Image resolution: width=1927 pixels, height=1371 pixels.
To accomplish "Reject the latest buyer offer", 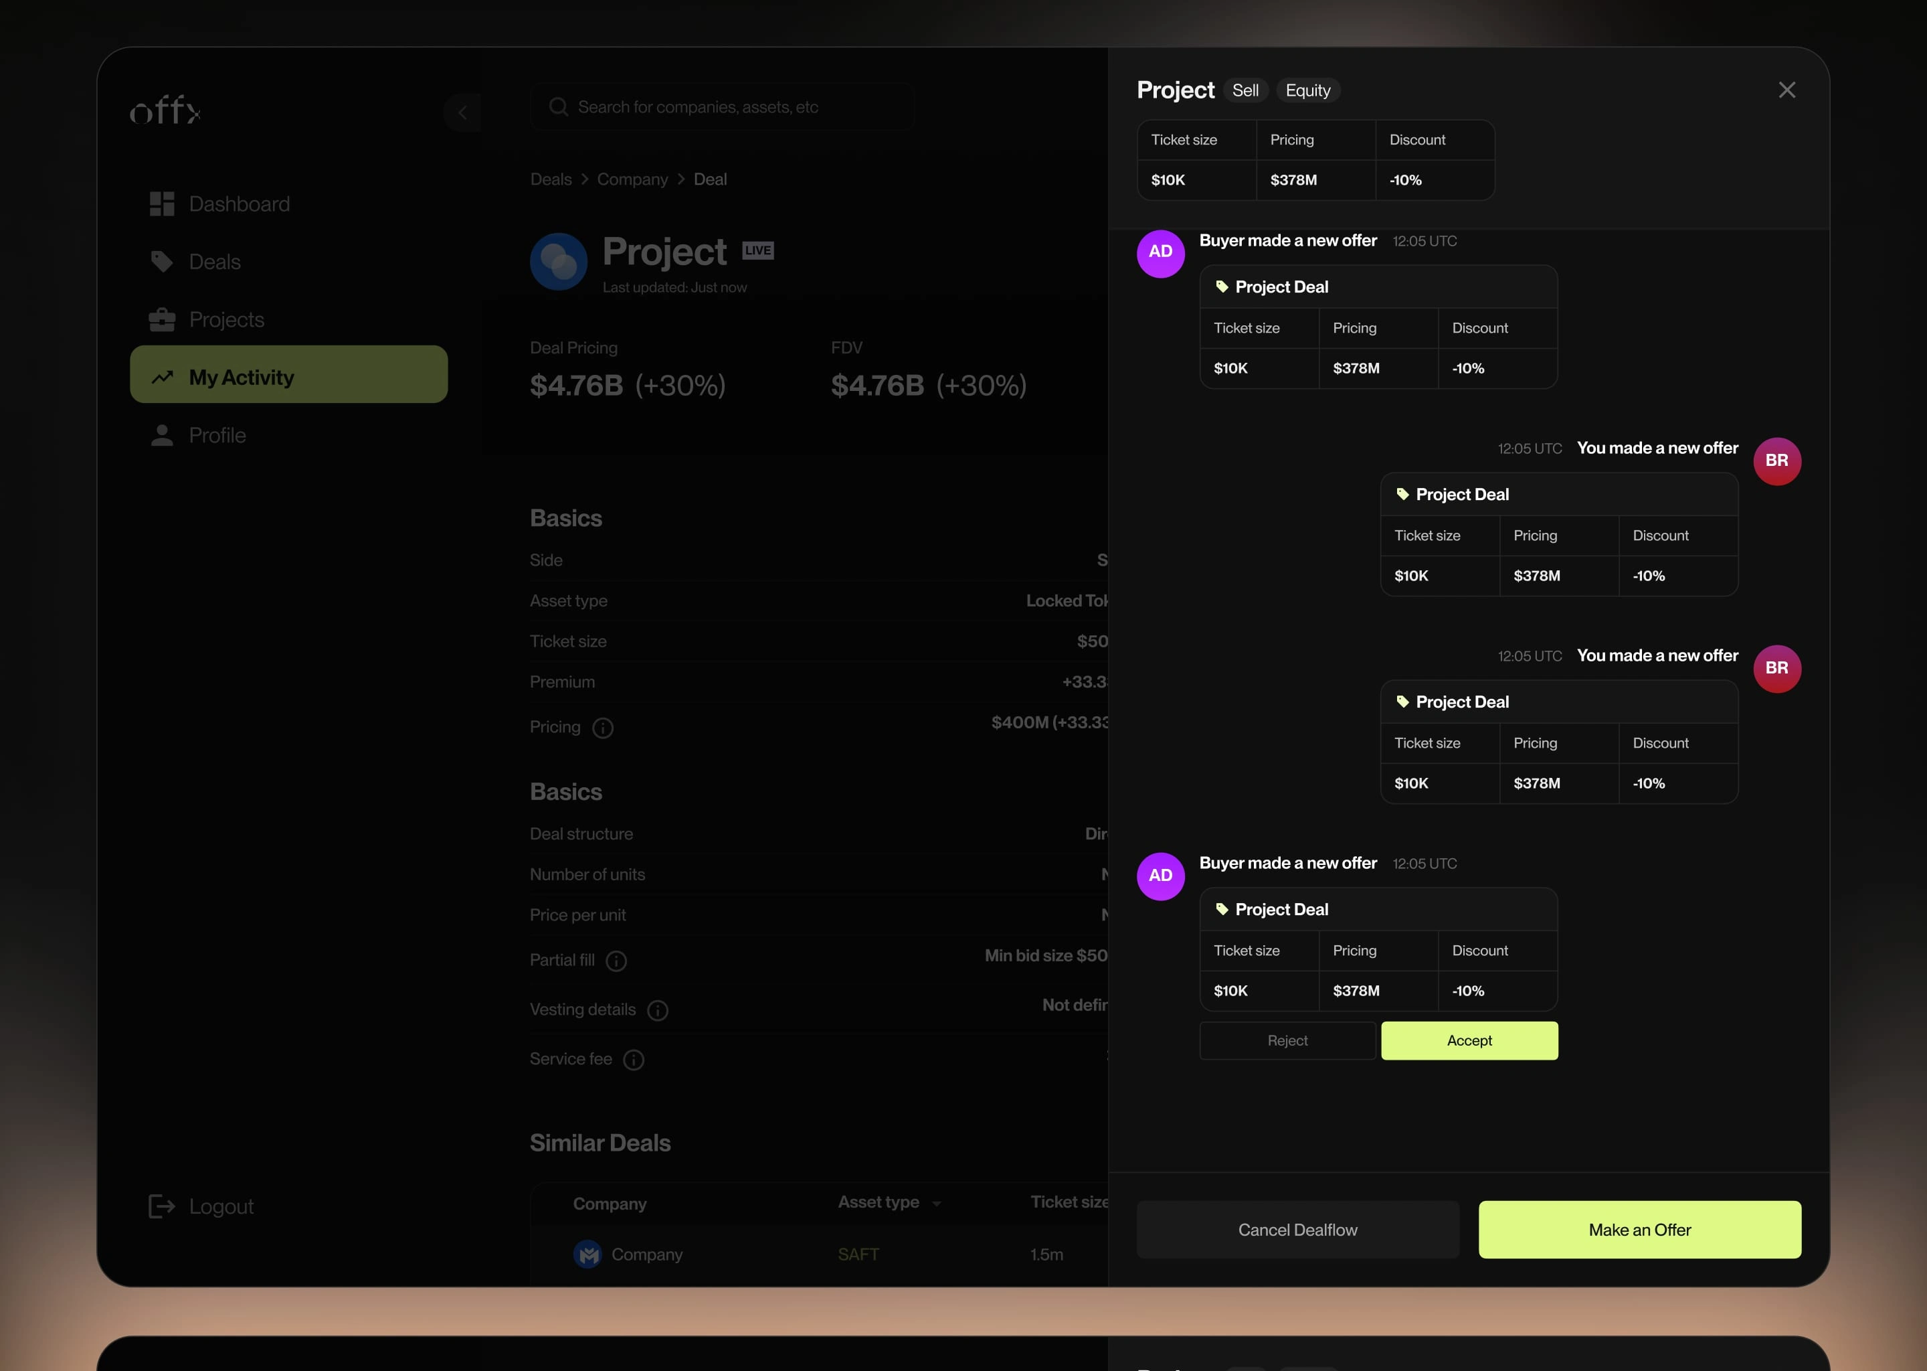I will (x=1288, y=1040).
